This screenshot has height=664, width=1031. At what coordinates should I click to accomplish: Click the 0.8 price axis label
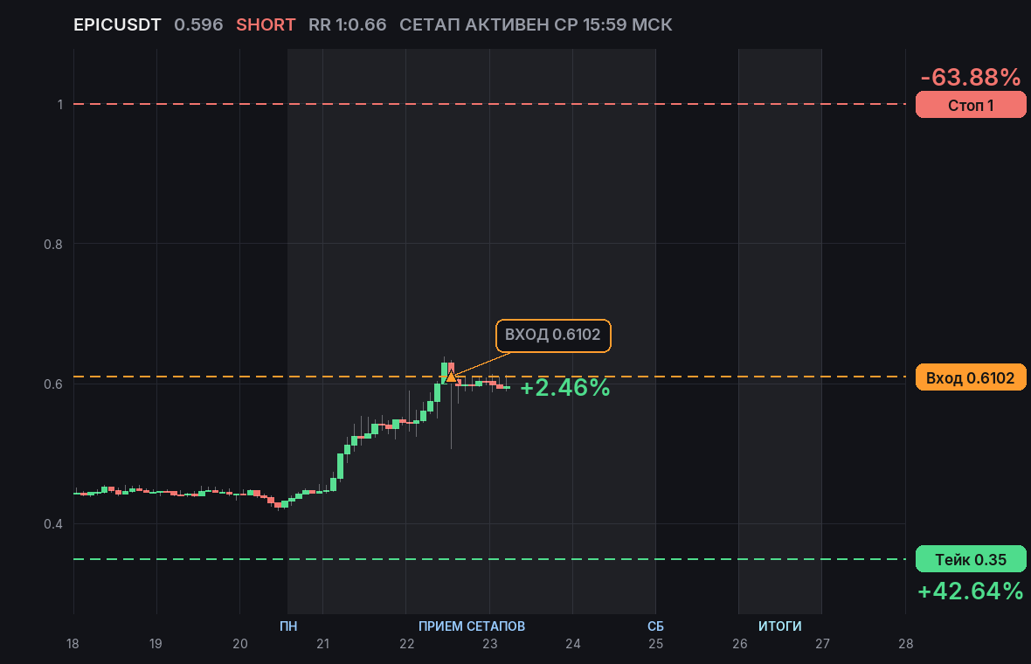point(53,245)
